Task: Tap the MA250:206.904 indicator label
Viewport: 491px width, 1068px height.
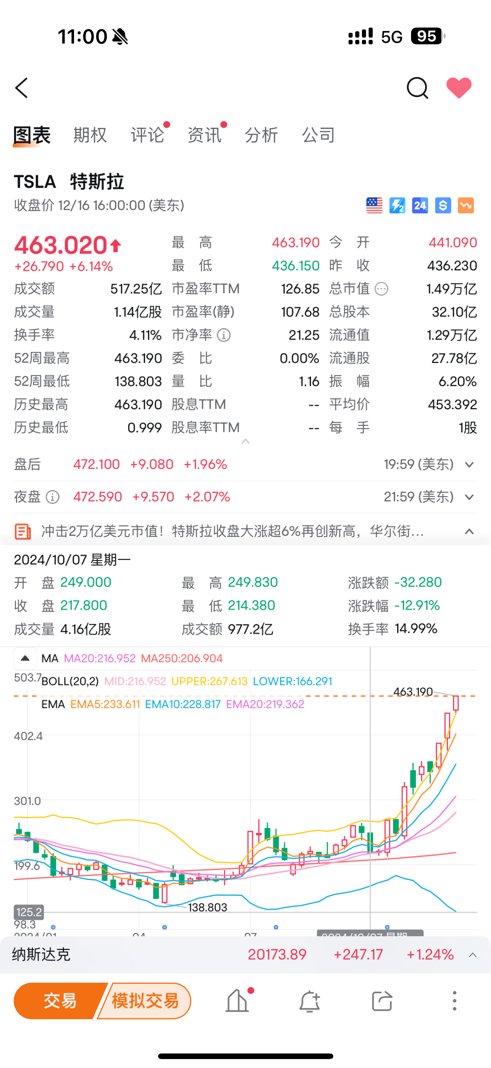Action: (182, 658)
